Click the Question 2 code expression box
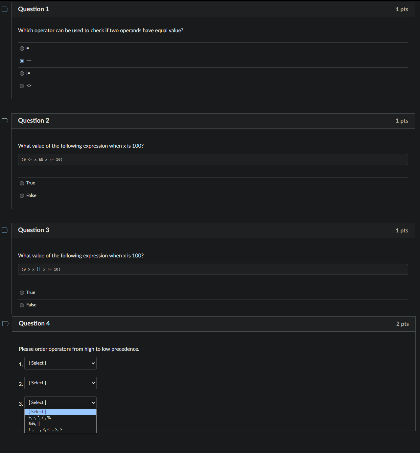Image resolution: width=420 pixels, height=453 pixels. coord(213,159)
